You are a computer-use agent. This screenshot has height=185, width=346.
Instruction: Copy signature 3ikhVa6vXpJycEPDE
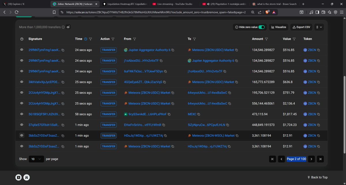(63, 82)
